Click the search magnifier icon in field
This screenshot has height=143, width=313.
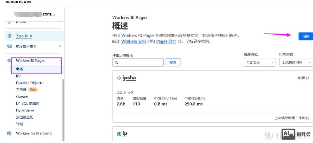[117, 63]
